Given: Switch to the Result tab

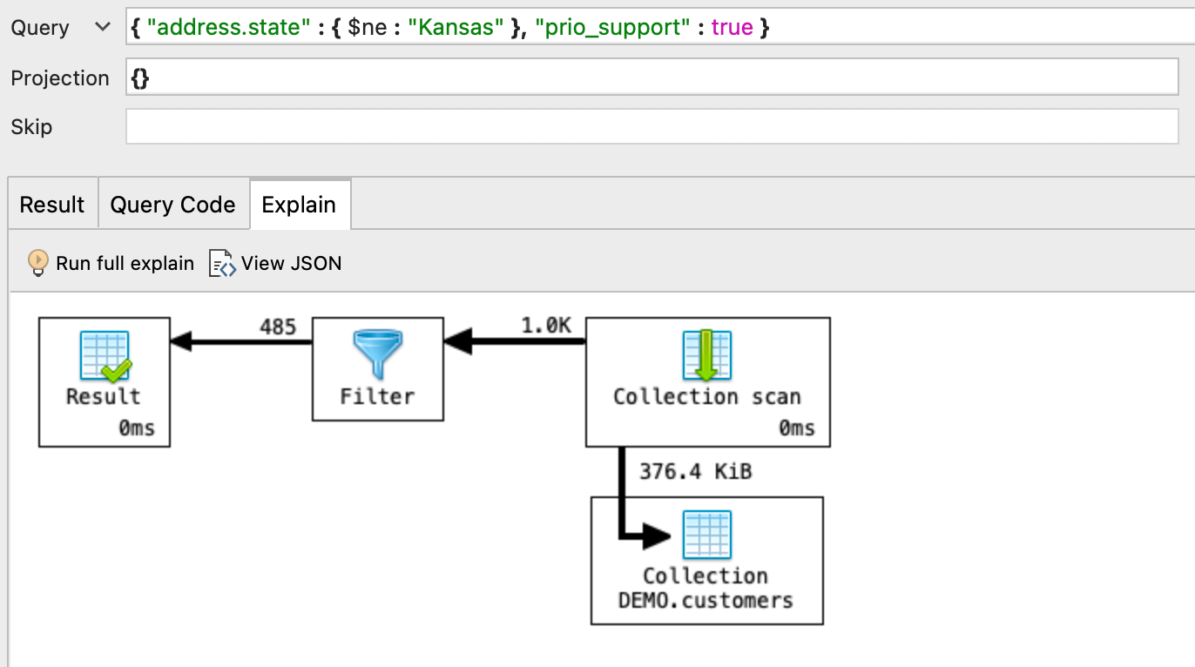Looking at the screenshot, I should pyautogui.click(x=51, y=204).
